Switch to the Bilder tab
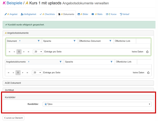158x121 pixels. pos(83,14)
